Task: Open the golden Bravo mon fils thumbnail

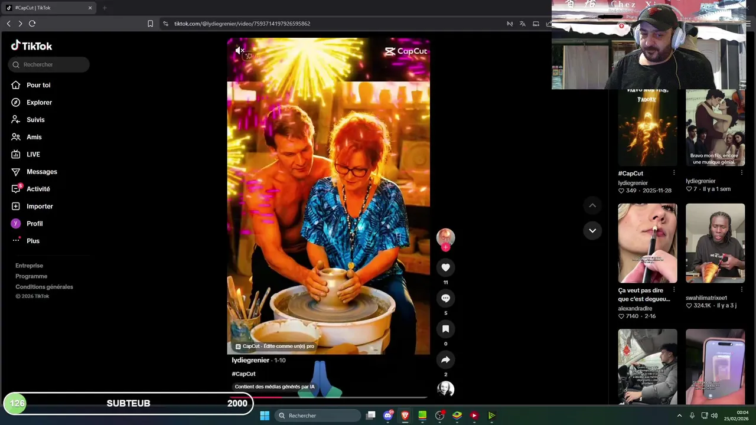Action: (647, 127)
